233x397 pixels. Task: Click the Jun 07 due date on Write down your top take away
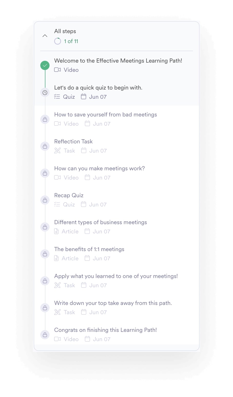98,312
